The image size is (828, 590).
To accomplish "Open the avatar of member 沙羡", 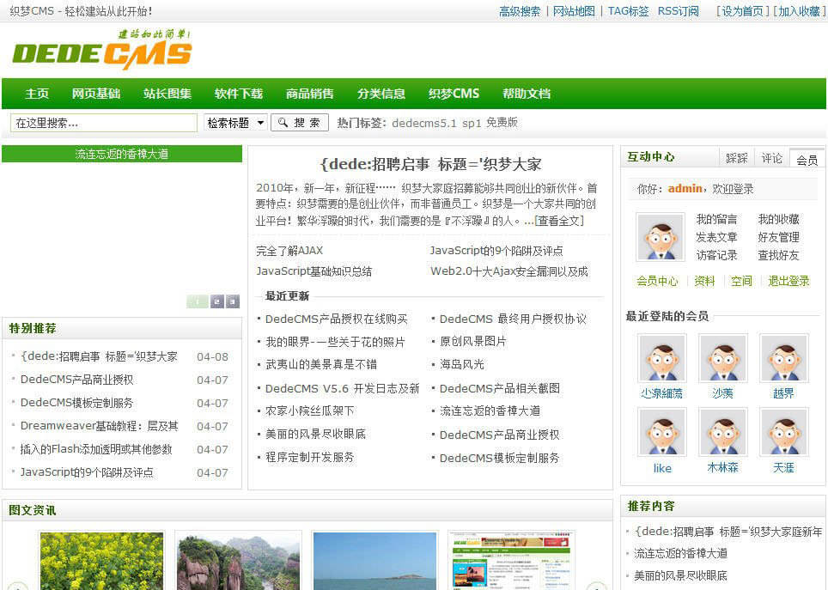I will point(723,357).
